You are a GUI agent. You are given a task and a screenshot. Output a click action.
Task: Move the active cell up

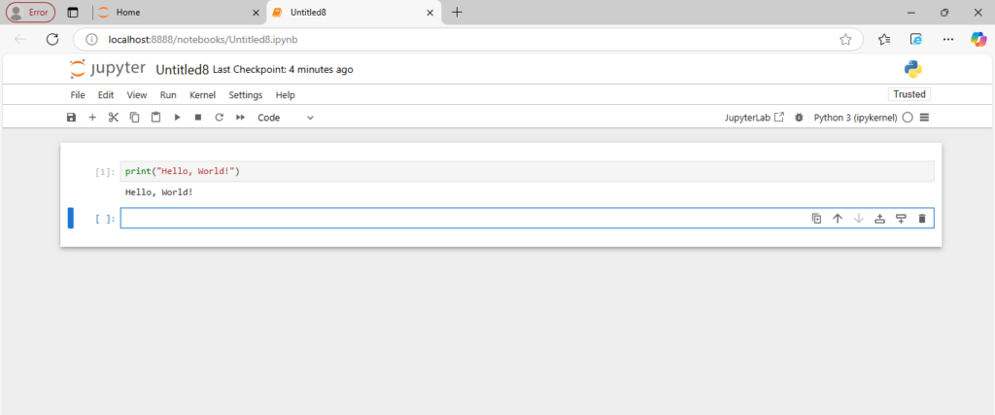pyautogui.click(x=838, y=219)
